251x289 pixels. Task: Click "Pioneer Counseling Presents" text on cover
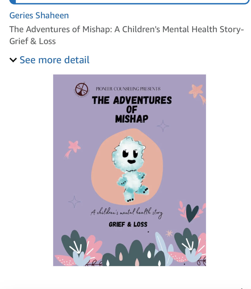128,89
